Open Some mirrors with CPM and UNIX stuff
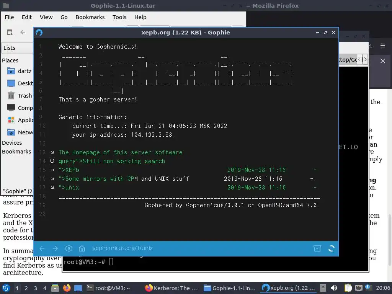 [124, 179]
